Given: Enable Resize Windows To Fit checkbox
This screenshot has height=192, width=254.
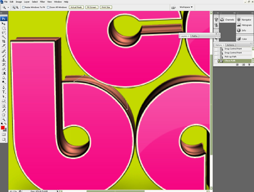Looking at the screenshot, I should click(x=24, y=7).
